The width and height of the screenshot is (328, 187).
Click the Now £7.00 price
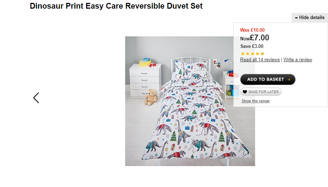coord(255,38)
